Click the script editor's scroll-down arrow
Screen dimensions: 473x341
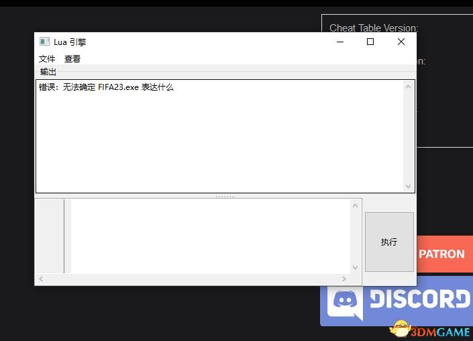click(356, 267)
